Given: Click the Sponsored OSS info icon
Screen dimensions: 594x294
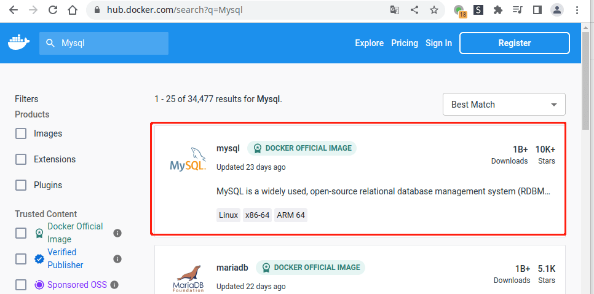Looking at the screenshot, I should point(114,285).
